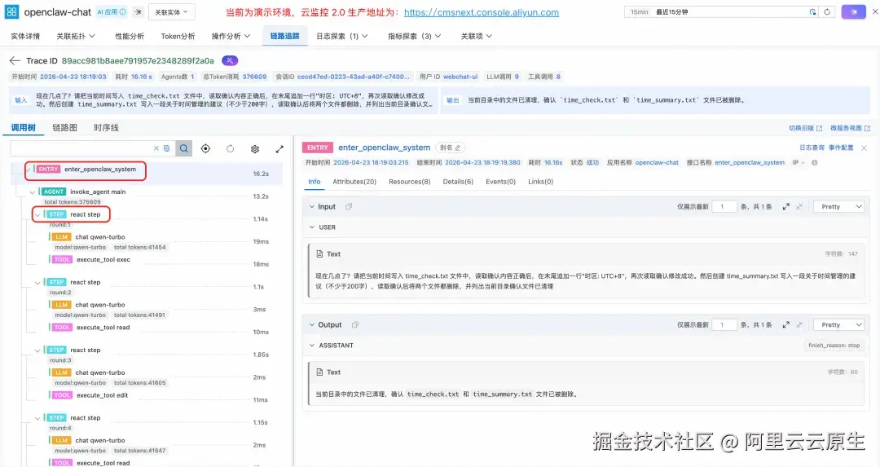The width and height of the screenshot is (880, 467).
Task: Select the execute_tool edit span
Action: coord(102,395)
